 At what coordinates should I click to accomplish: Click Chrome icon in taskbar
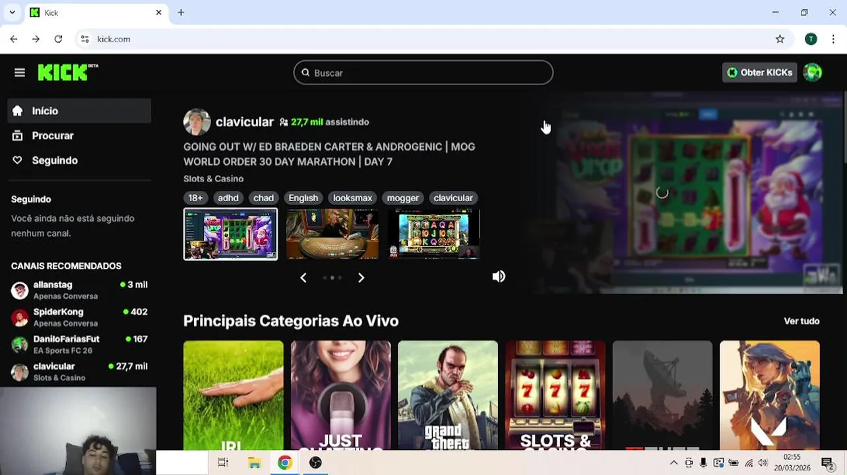point(285,463)
